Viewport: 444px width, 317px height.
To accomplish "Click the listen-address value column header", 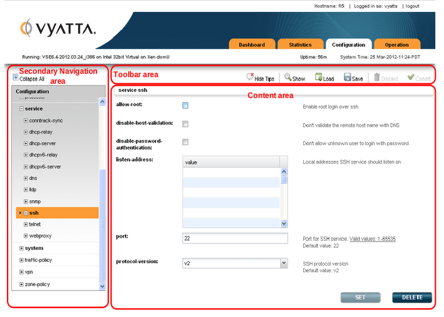I will [x=231, y=162].
